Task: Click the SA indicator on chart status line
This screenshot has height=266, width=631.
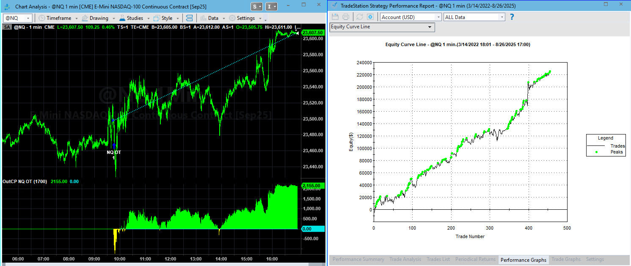Action: tap(7, 27)
